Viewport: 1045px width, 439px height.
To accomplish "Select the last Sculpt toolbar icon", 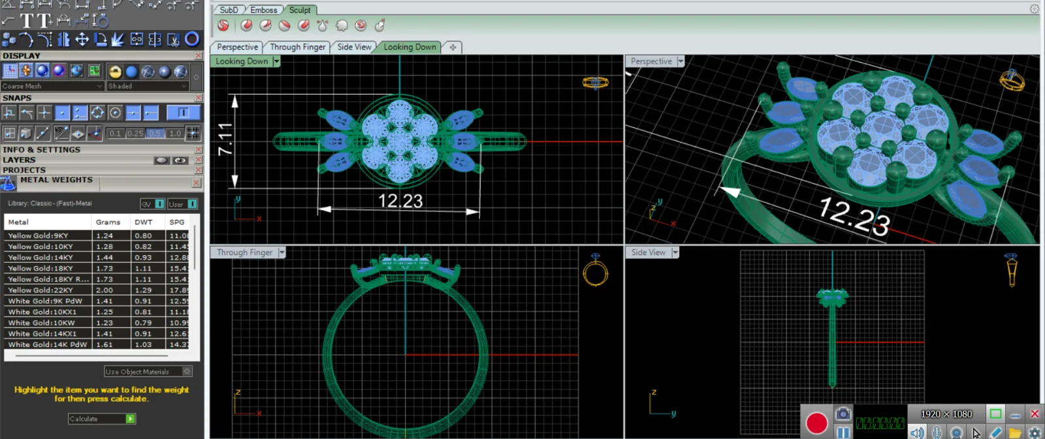I will 379,25.
